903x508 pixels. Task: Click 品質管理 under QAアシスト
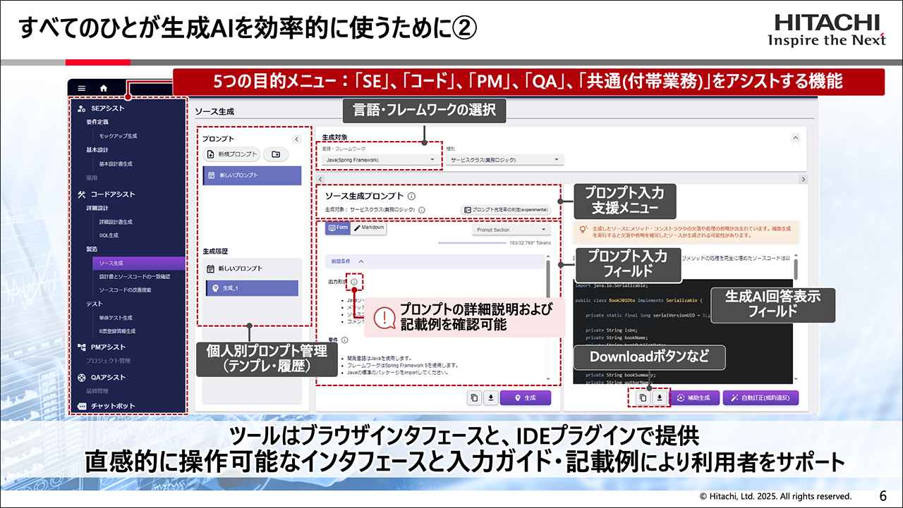[97, 390]
